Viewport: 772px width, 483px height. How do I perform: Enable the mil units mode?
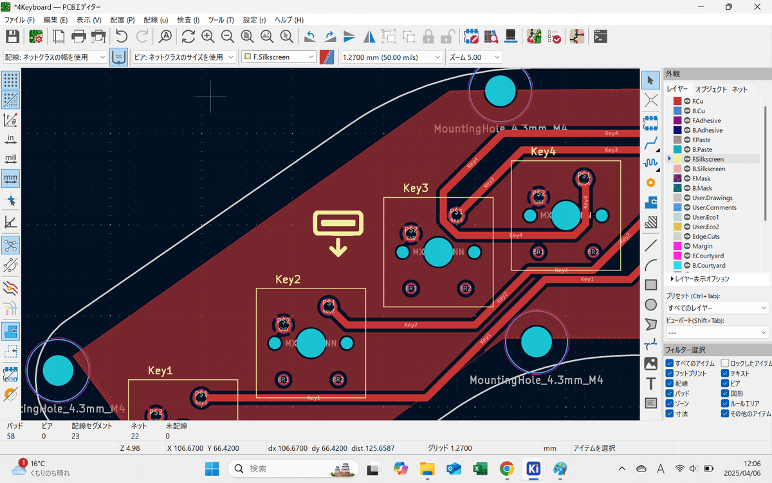pos(11,158)
